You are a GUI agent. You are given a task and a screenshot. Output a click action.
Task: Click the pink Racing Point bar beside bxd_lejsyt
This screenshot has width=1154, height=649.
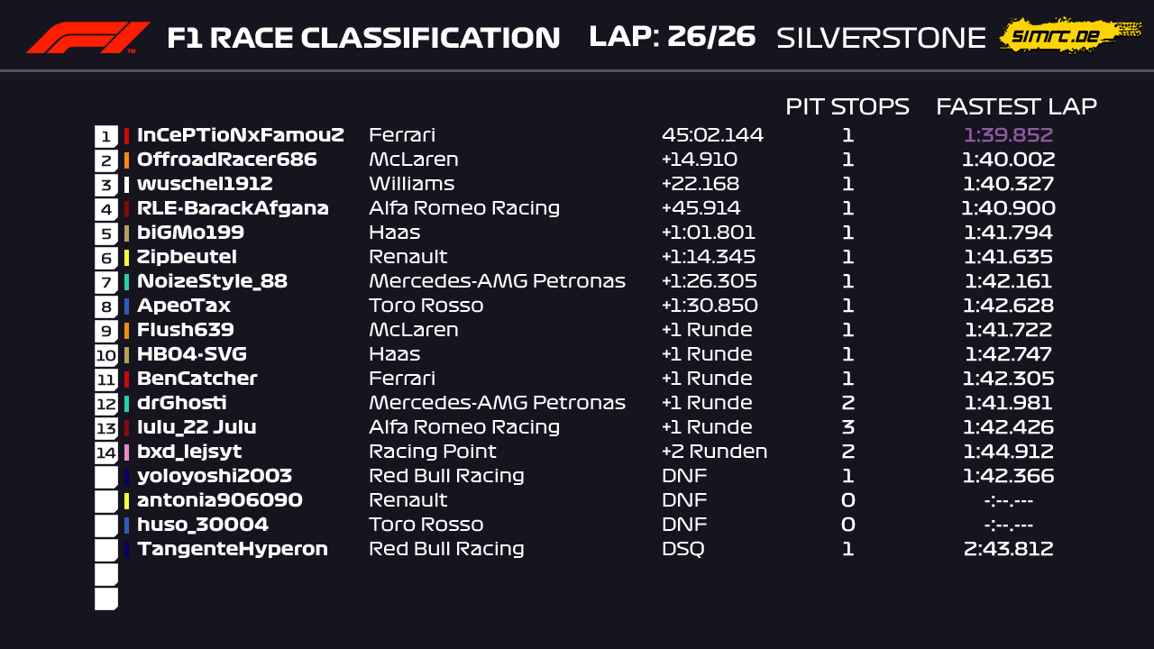click(127, 452)
